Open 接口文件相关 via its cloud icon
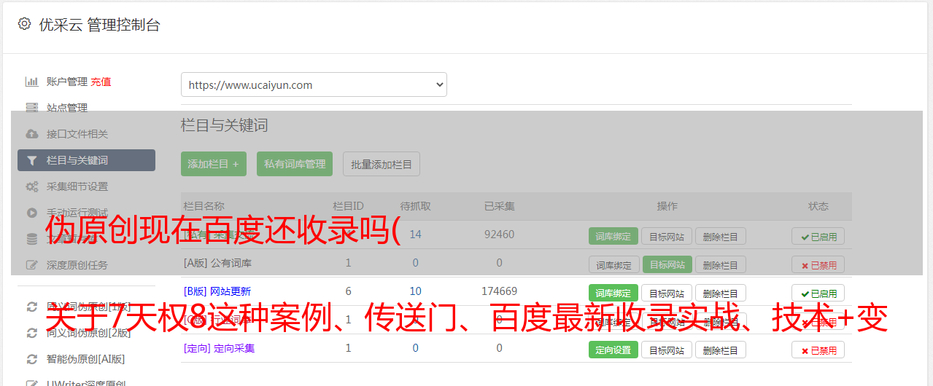The height and width of the screenshot is (386, 933). coord(31,134)
